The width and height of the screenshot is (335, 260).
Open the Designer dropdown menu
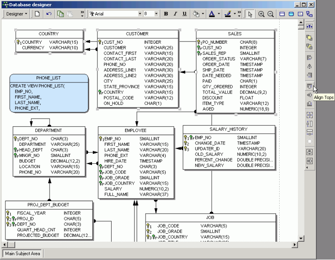coord(17,14)
